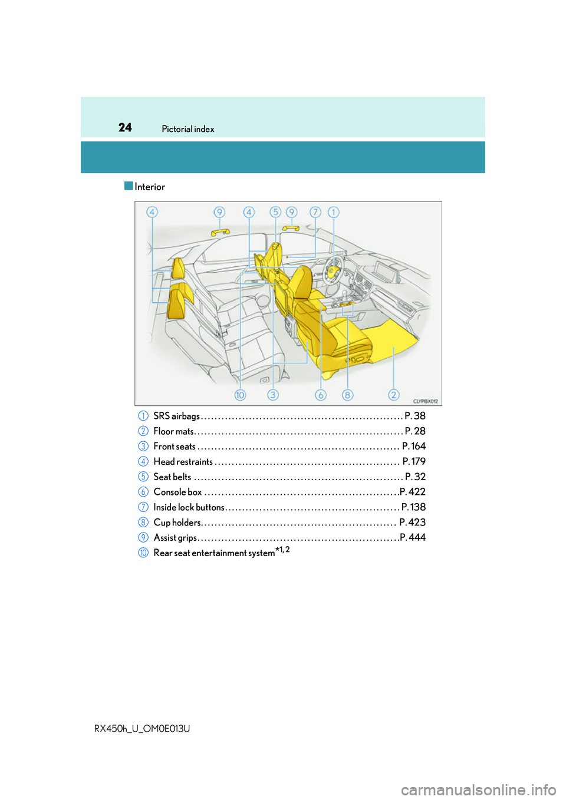Click page reference P. 179
Screen dimensions: 566x800
tap(414, 461)
